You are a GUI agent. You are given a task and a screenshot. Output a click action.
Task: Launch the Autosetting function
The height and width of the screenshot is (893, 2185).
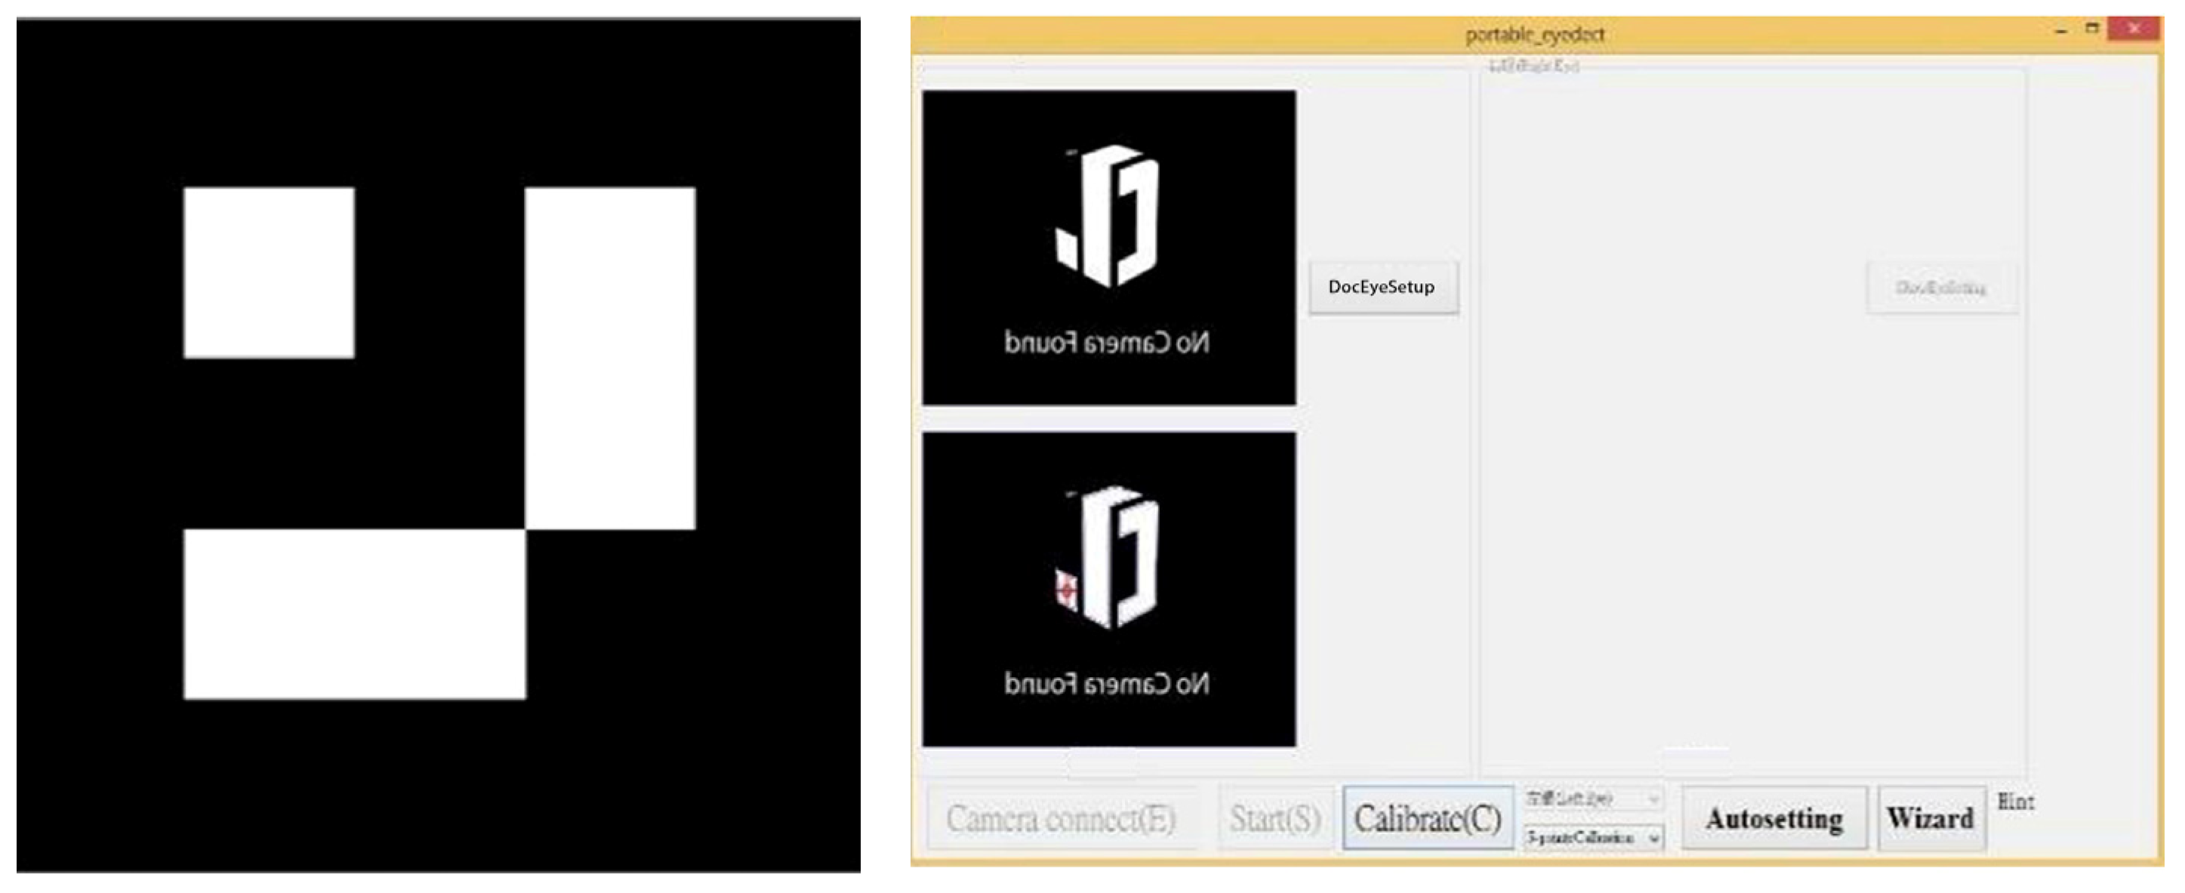[x=1774, y=818]
